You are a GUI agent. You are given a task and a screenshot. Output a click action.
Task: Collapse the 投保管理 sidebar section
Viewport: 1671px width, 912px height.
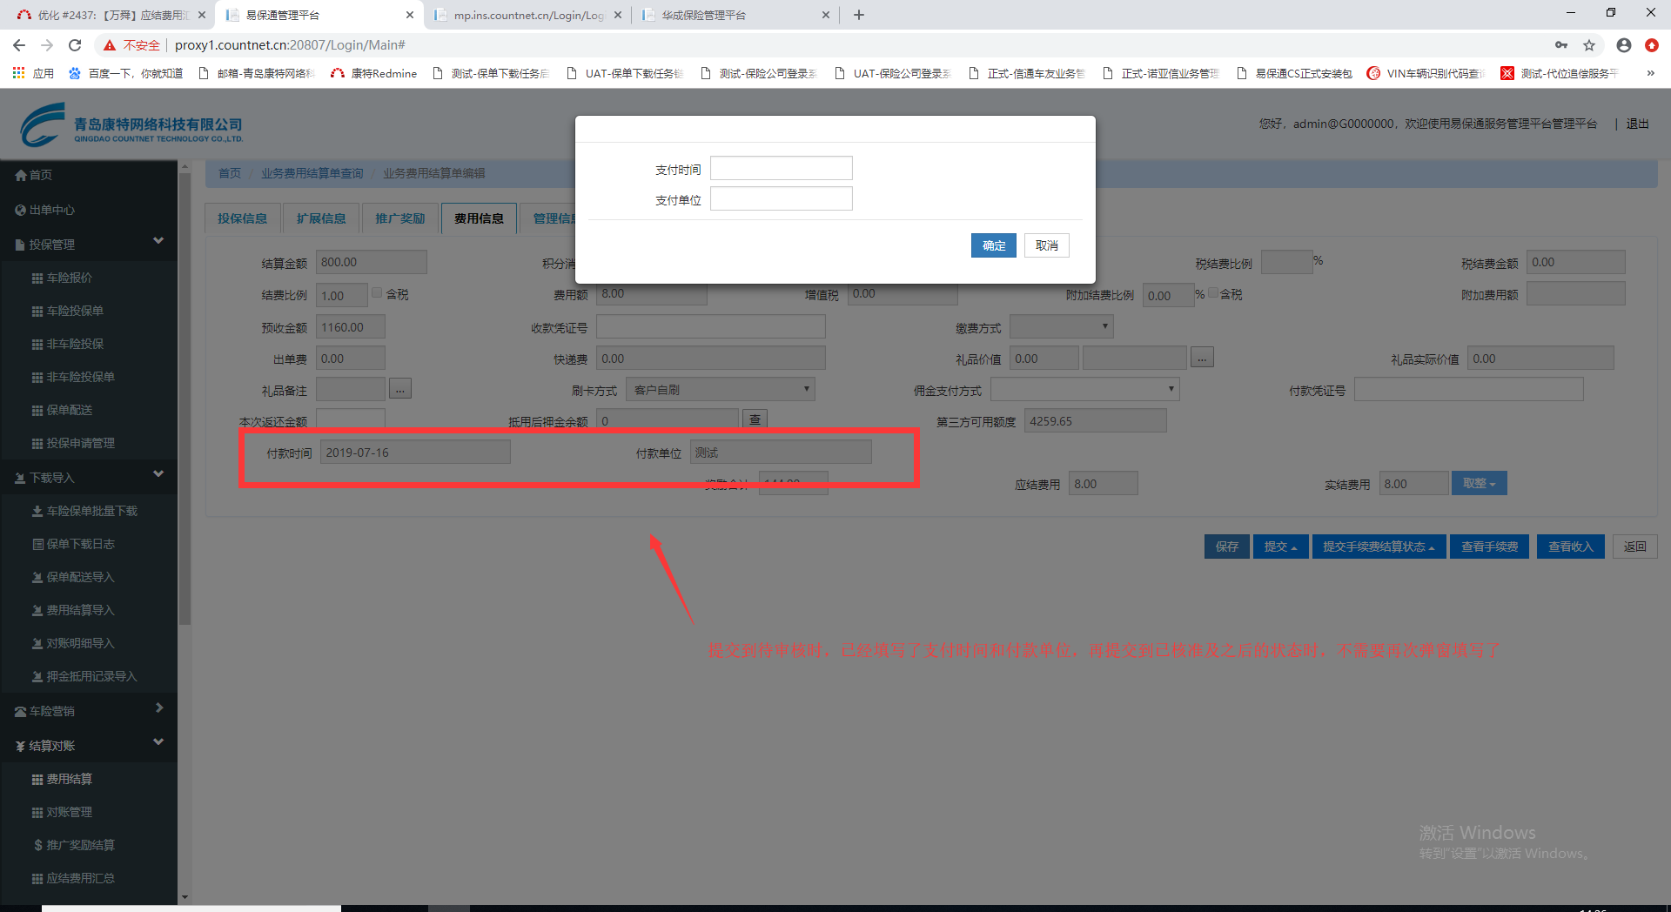point(158,241)
